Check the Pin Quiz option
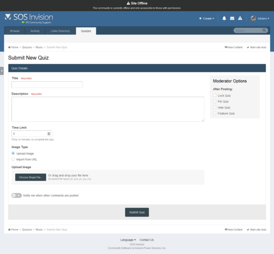This screenshot has width=274, height=254. pyautogui.click(x=215, y=102)
